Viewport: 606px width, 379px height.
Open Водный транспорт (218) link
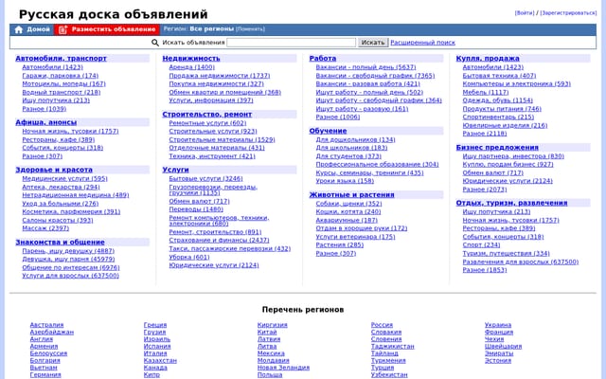click(61, 93)
